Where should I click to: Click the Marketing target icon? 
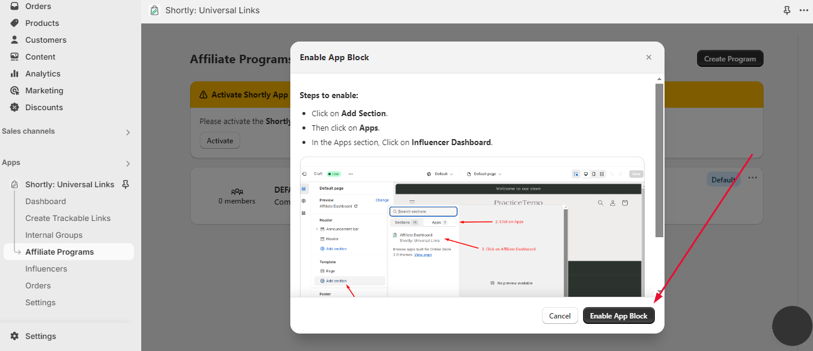click(x=14, y=90)
